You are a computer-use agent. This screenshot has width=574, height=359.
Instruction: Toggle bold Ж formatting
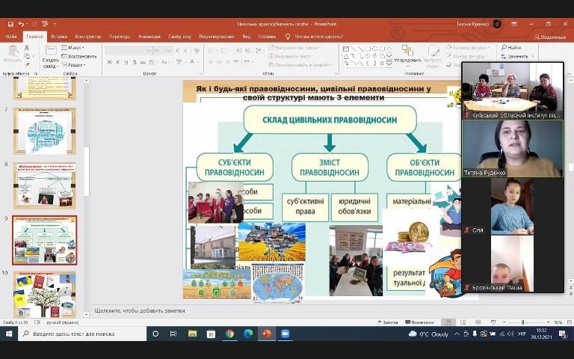click(109, 62)
